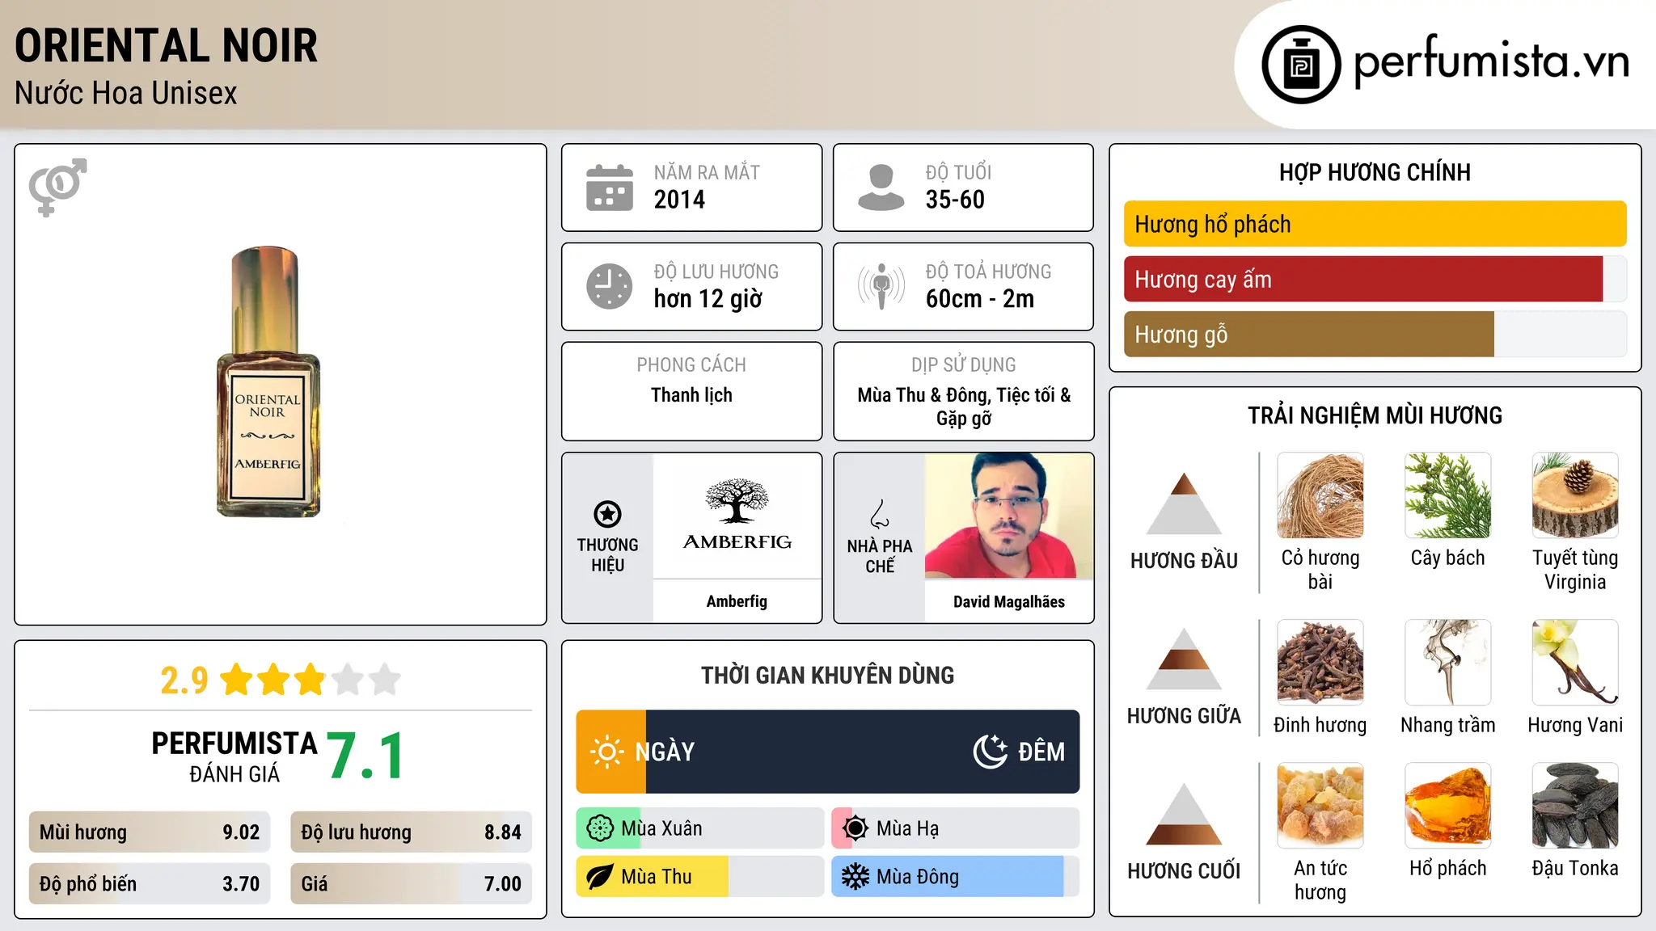Screen dimensions: 1656x931
Task: Click the first gold rating star
Action: pos(237,680)
